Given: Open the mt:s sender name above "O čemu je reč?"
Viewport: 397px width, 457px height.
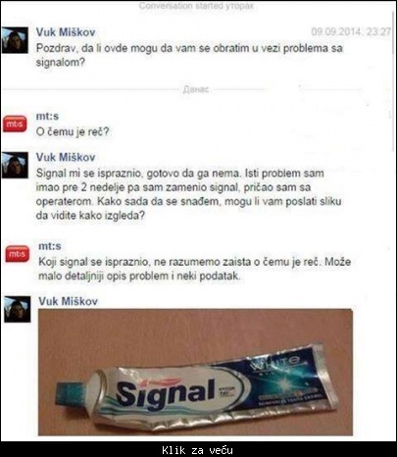Looking at the screenshot, I should (x=47, y=116).
